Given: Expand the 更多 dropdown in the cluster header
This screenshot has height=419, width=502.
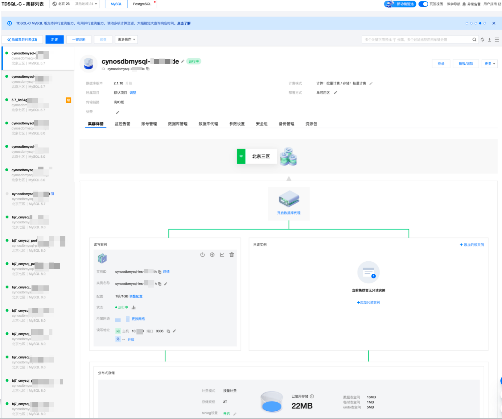Looking at the screenshot, I should point(489,64).
